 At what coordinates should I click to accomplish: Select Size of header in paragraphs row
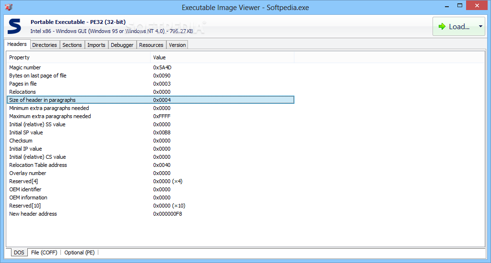[x=150, y=100]
